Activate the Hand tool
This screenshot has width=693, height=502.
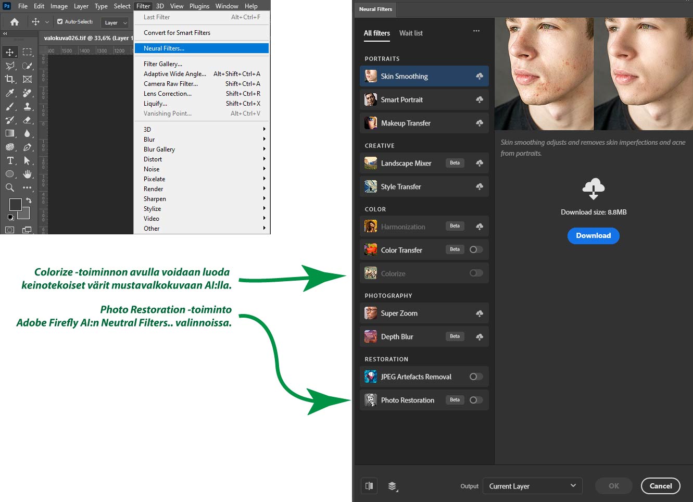pyautogui.click(x=28, y=174)
